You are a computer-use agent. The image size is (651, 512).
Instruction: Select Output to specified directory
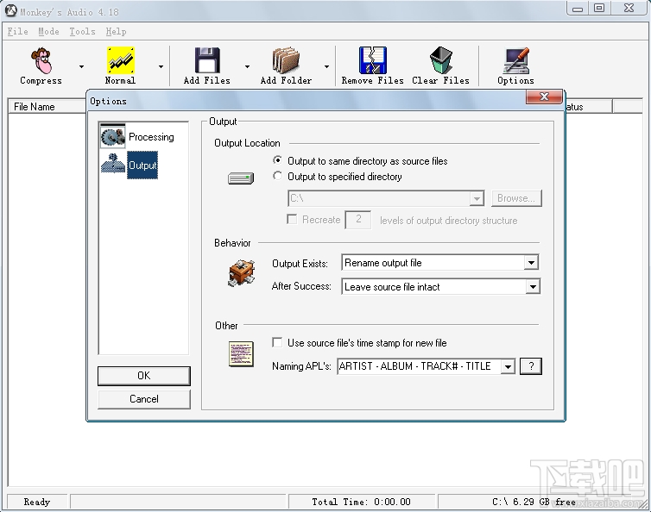coord(277,176)
